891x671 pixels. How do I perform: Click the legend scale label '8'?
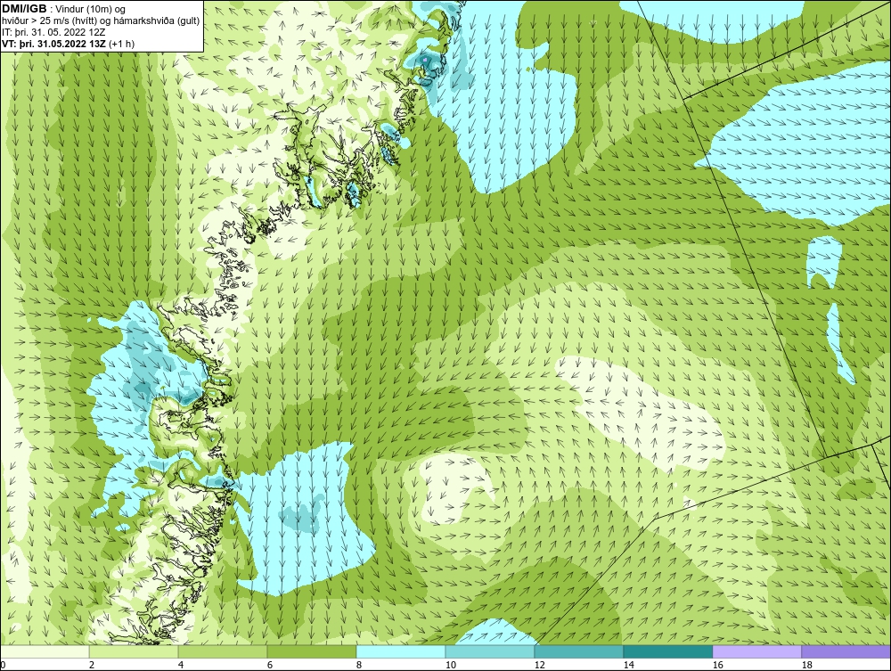(358, 665)
